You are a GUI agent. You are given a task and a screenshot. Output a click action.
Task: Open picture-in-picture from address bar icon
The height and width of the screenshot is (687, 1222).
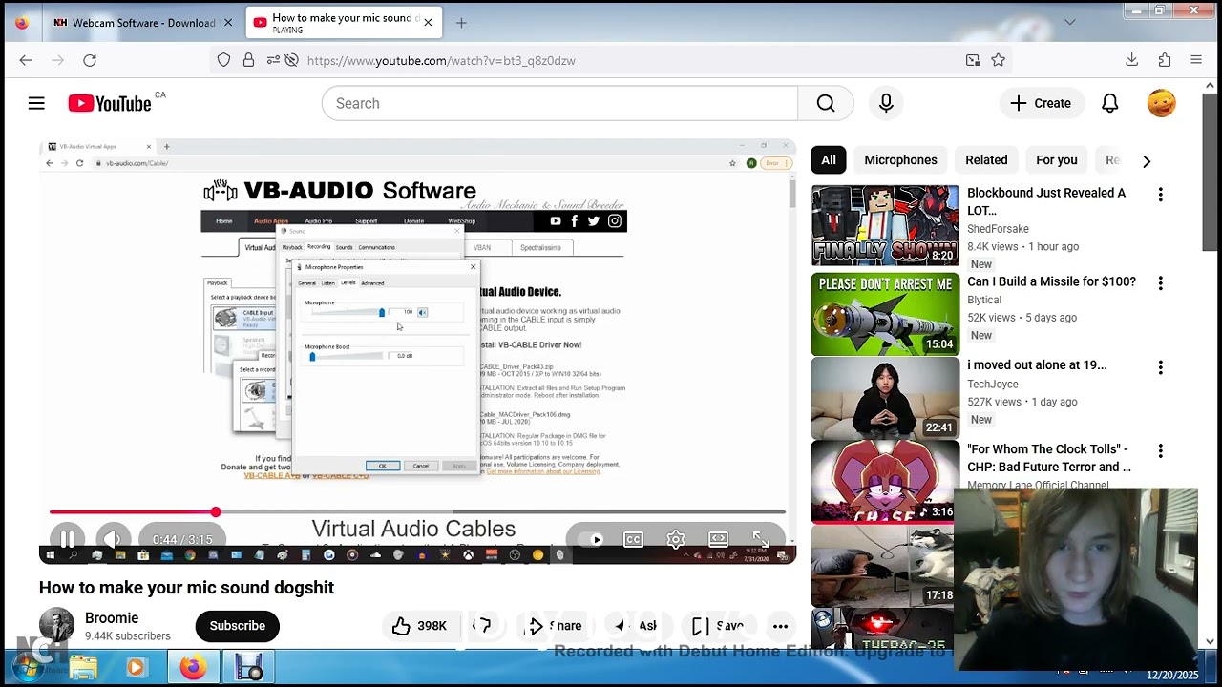pos(973,60)
